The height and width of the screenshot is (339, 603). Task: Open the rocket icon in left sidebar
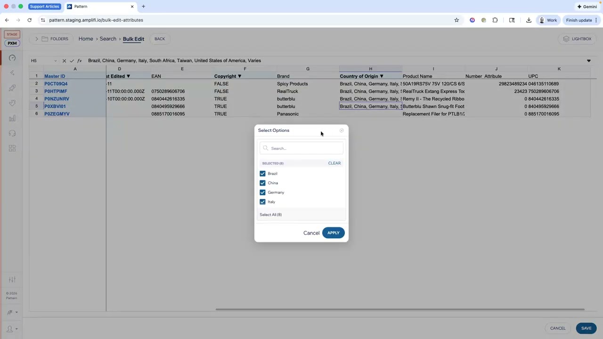coord(12,88)
